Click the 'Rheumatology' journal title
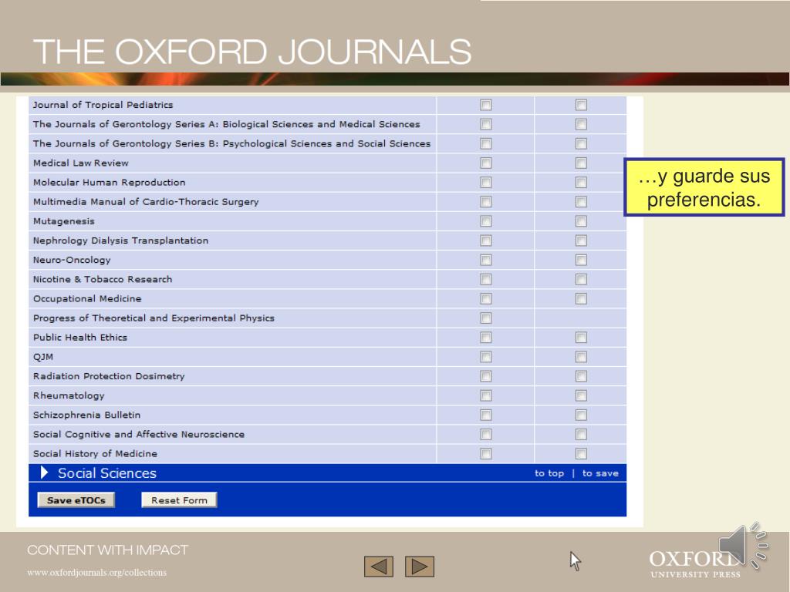 69,395
